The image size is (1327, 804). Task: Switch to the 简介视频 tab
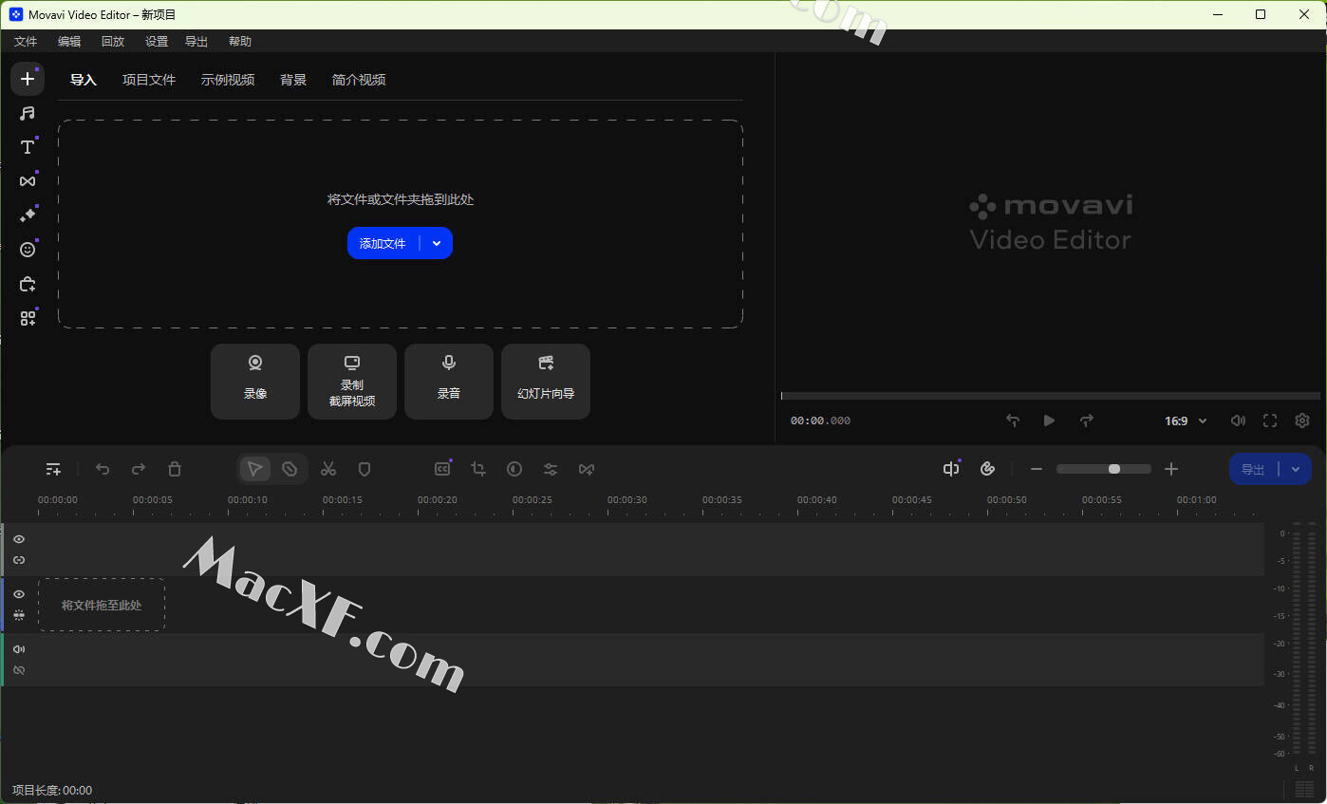point(359,80)
